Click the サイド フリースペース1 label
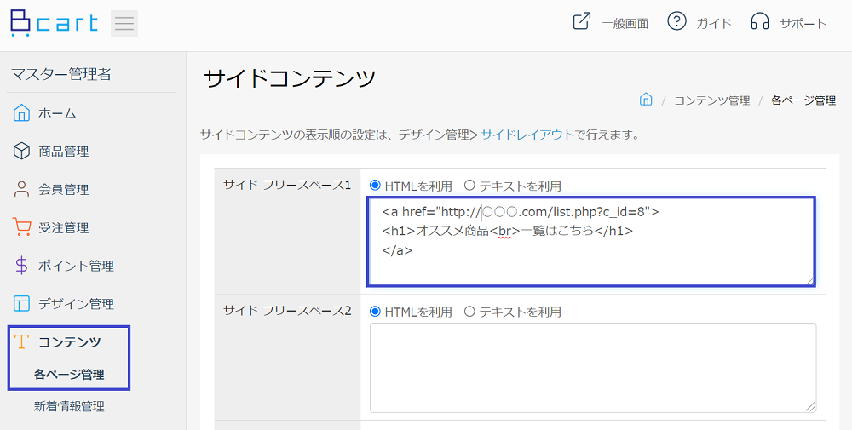The height and width of the screenshot is (430, 852). coord(287,185)
